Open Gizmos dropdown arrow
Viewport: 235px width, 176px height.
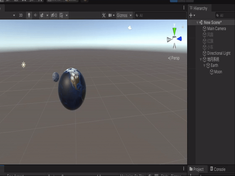point(131,15)
